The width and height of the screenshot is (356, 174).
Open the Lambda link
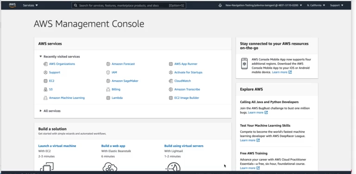tap(117, 98)
